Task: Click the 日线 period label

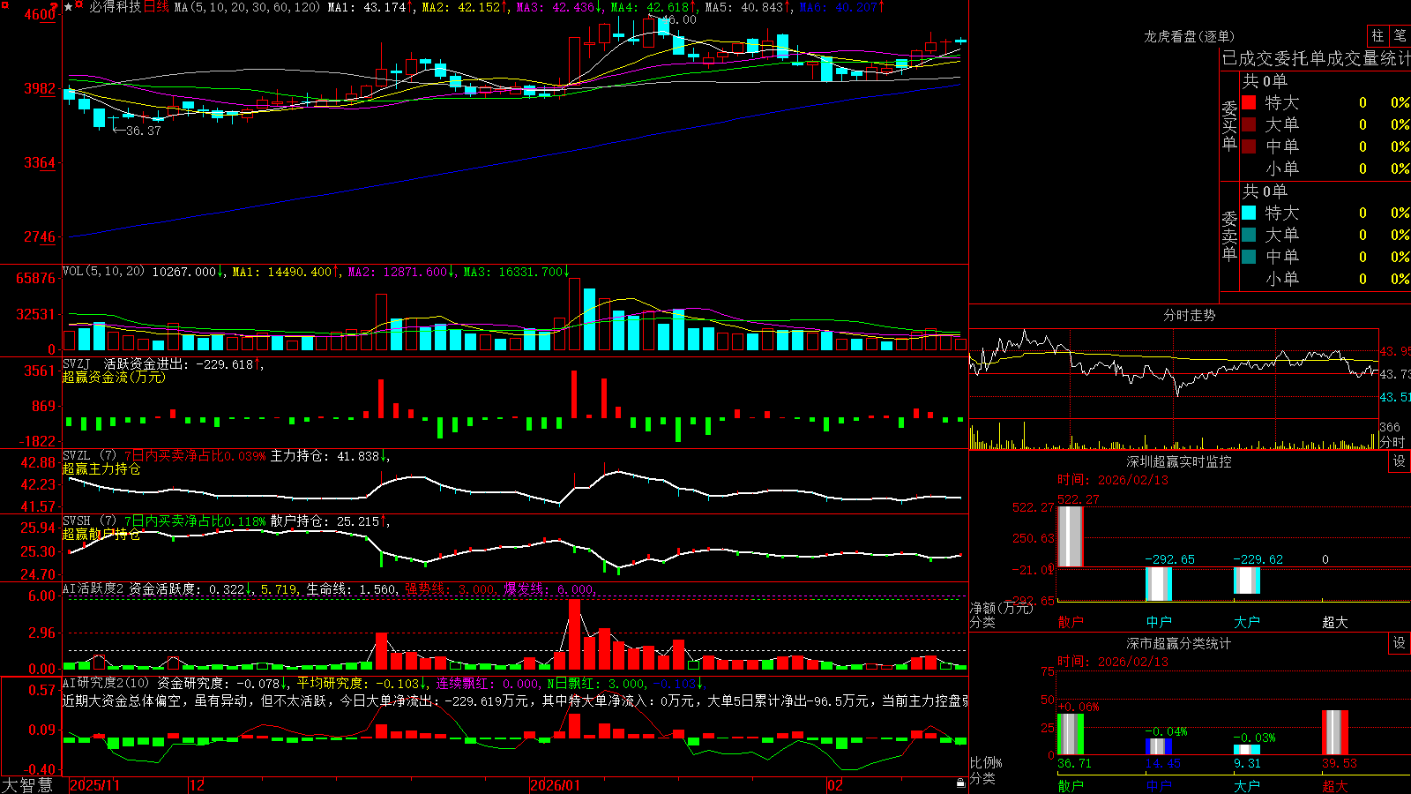Action: (156, 7)
